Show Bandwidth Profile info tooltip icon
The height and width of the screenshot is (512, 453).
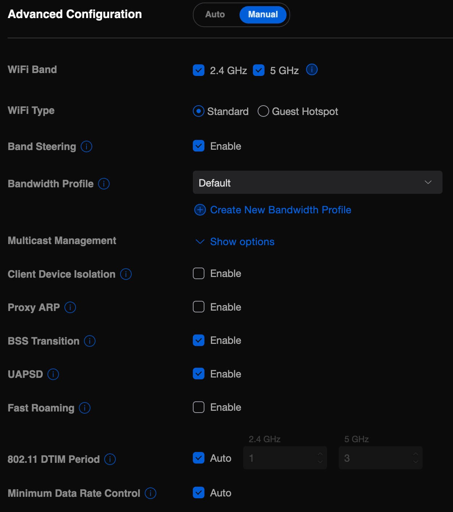point(104,184)
